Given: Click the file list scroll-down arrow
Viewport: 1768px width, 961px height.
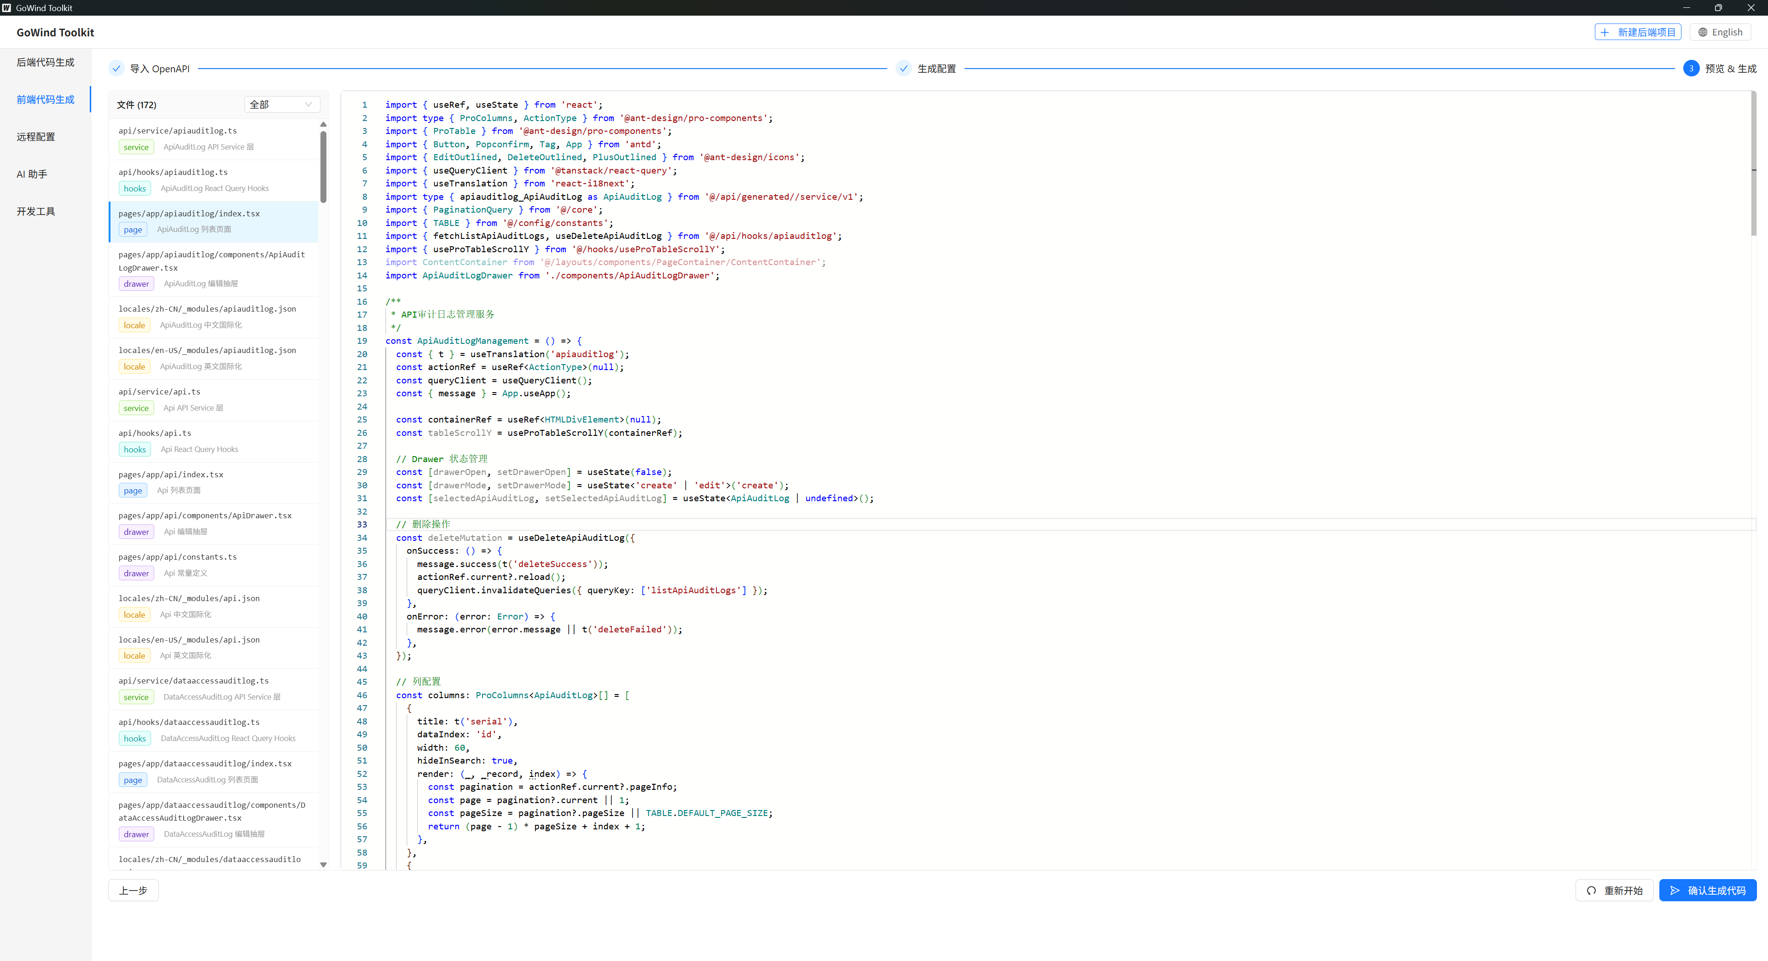Looking at the screenshot, I should point(323,865).
